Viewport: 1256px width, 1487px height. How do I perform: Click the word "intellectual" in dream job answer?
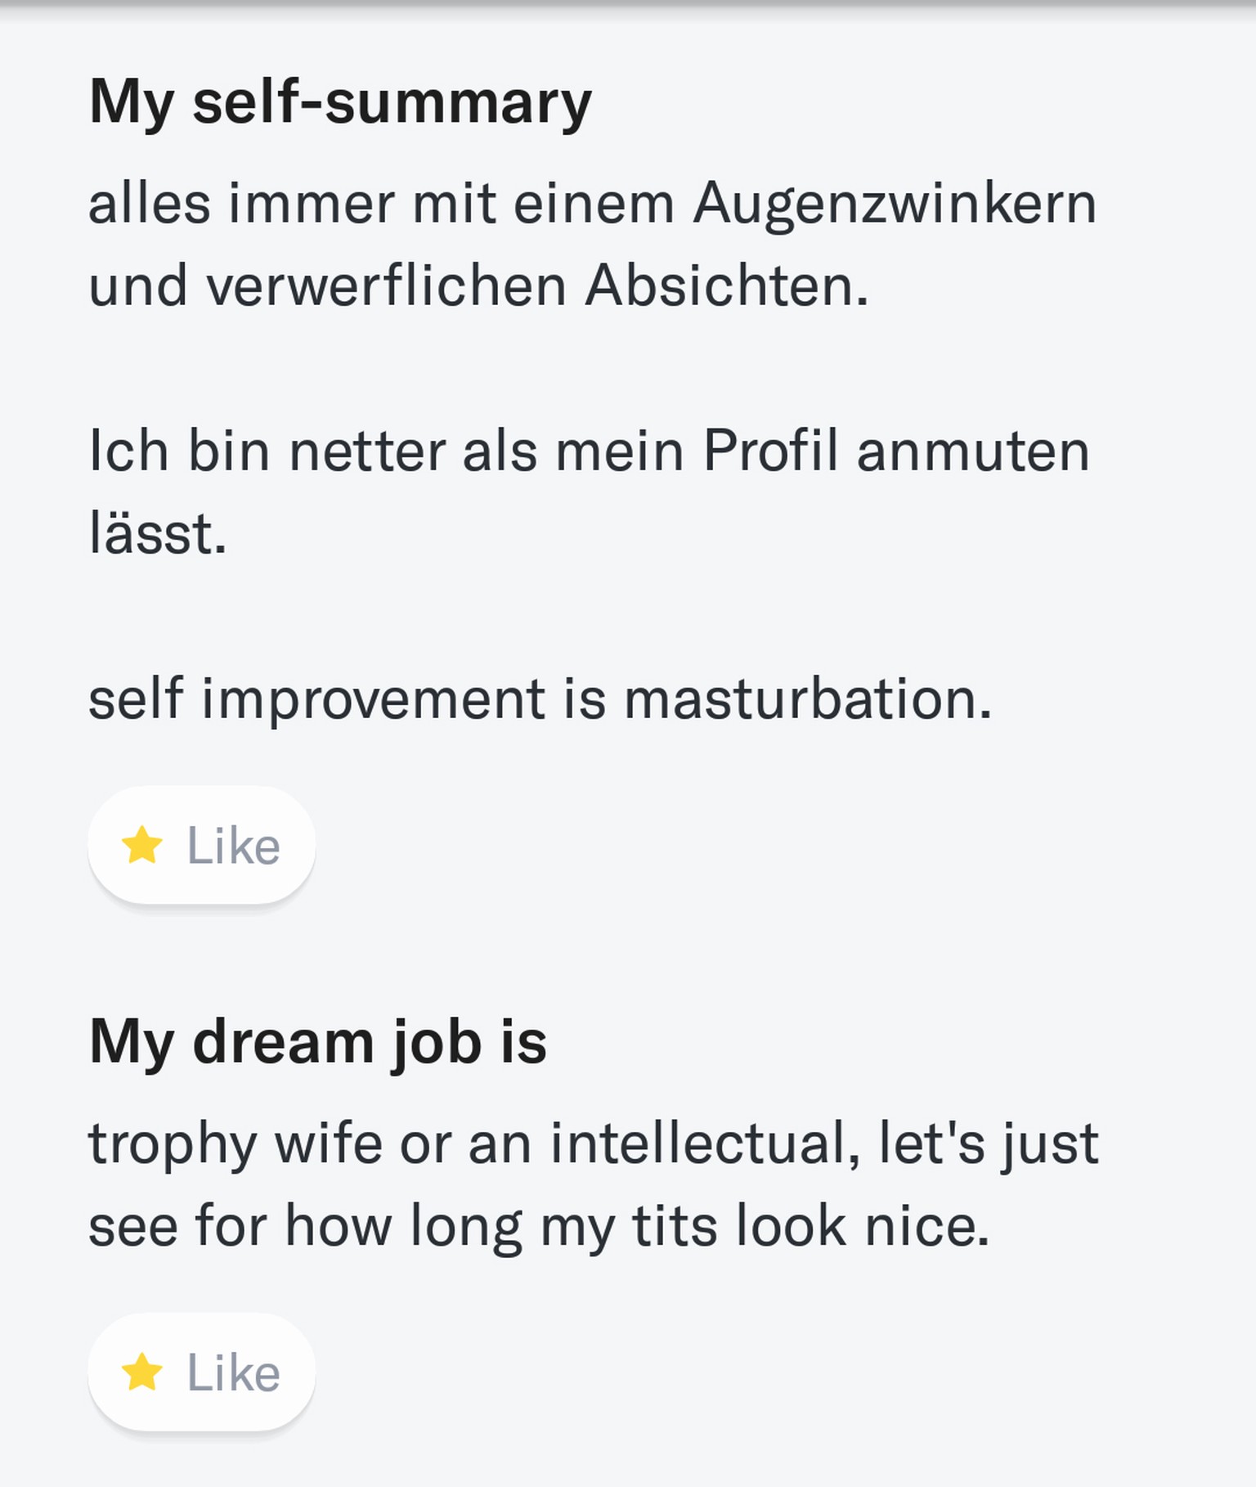[705, 1143]
